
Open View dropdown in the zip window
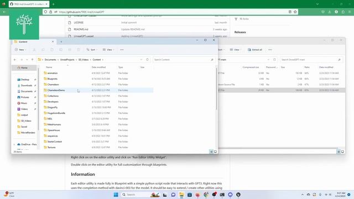click(236, 50)
